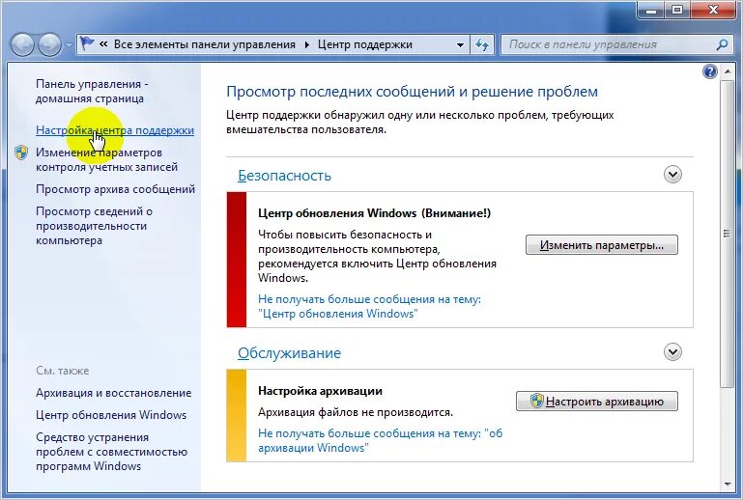Click the 'Обслуживание' section heading

[289, 353]
